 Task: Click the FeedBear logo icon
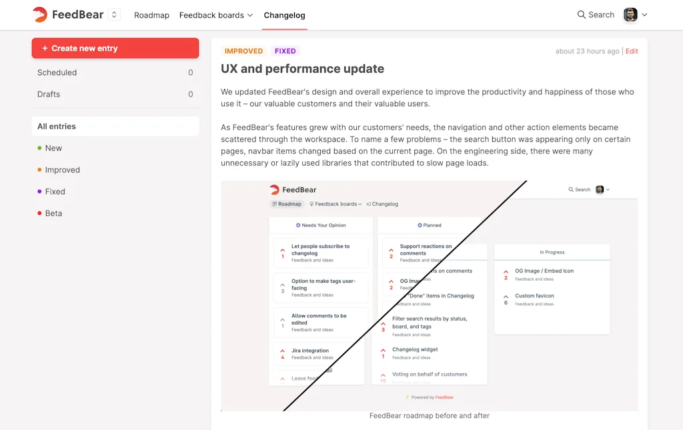(x=40, y=15)
